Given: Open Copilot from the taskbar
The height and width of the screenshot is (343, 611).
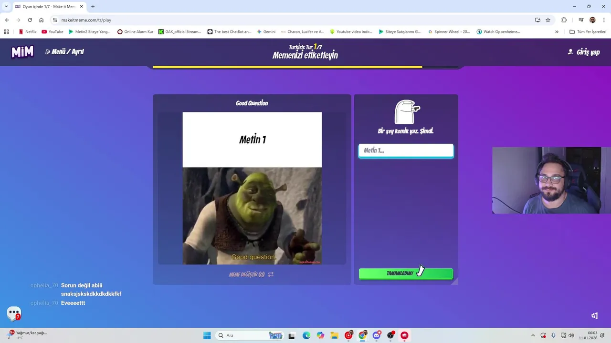Looking at the screenshot, I should coord(320,335).
